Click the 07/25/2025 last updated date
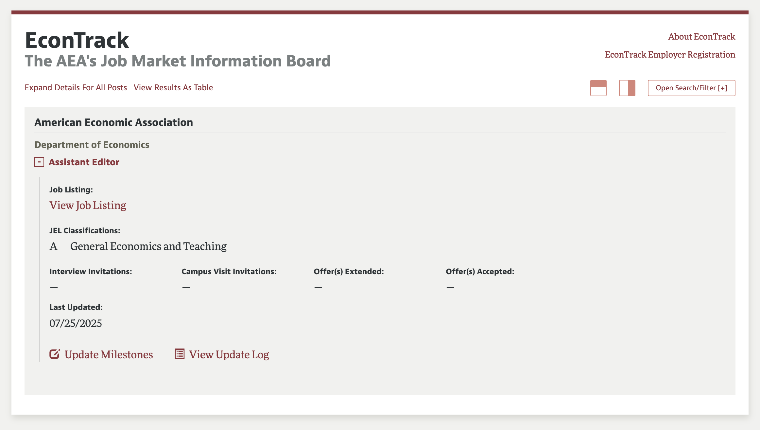The width and height of the screenshot is (760, 430). 76,323
